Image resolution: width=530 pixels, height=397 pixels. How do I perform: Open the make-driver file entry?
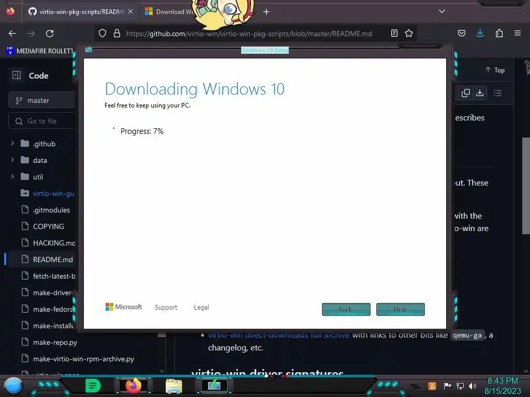click(53, 293)
